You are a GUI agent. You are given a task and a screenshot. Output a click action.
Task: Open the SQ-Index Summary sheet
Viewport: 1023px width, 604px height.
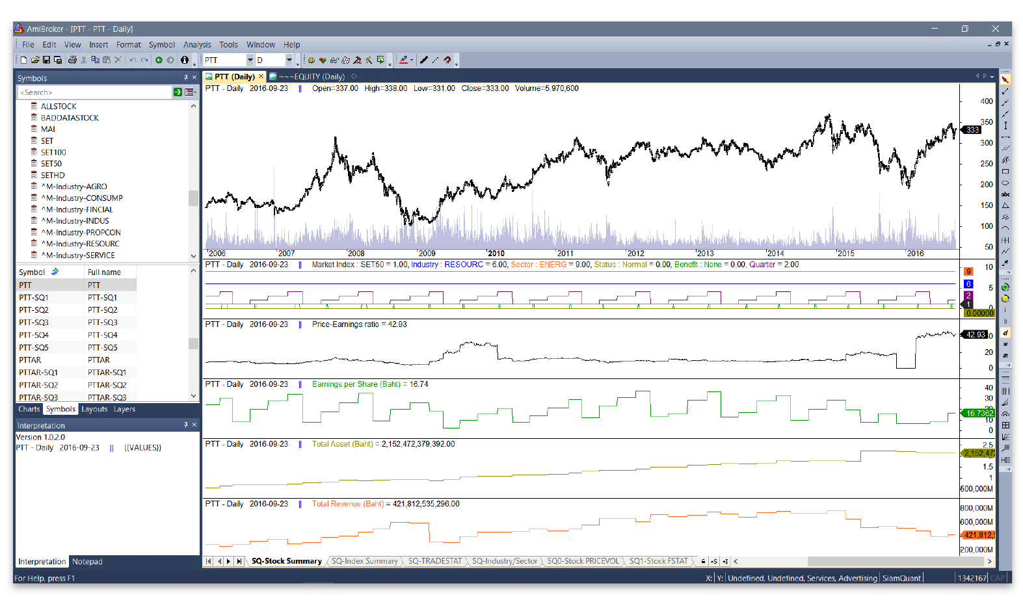coord(364,562)
